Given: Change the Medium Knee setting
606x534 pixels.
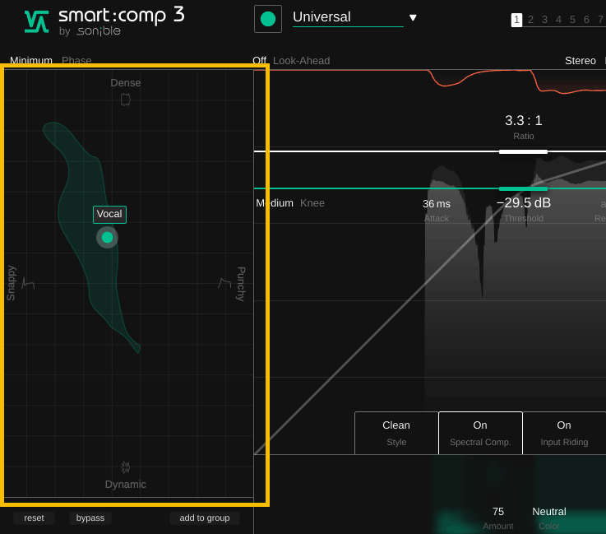Looking at the screenshot, I should 275,203.
